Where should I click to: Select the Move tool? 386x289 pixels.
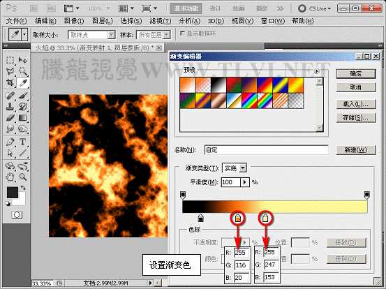pyautogui.click(x=23, y=60)
